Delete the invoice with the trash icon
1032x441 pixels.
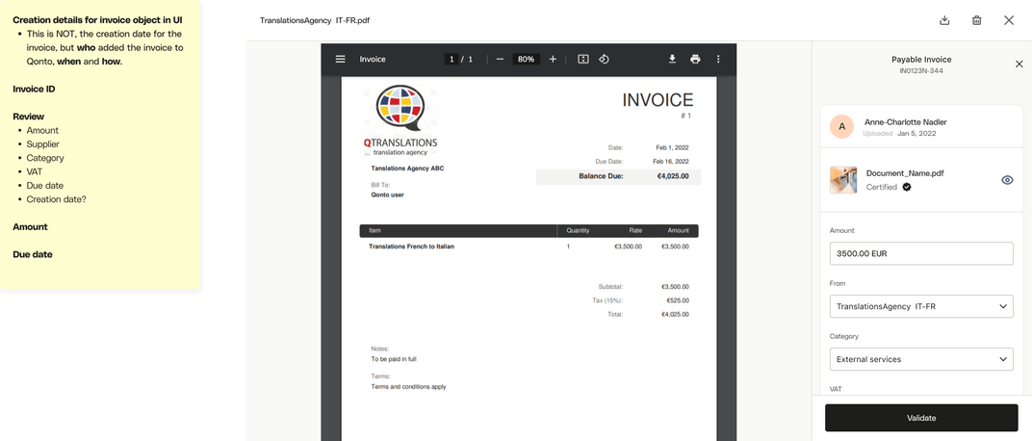(977, 20)
